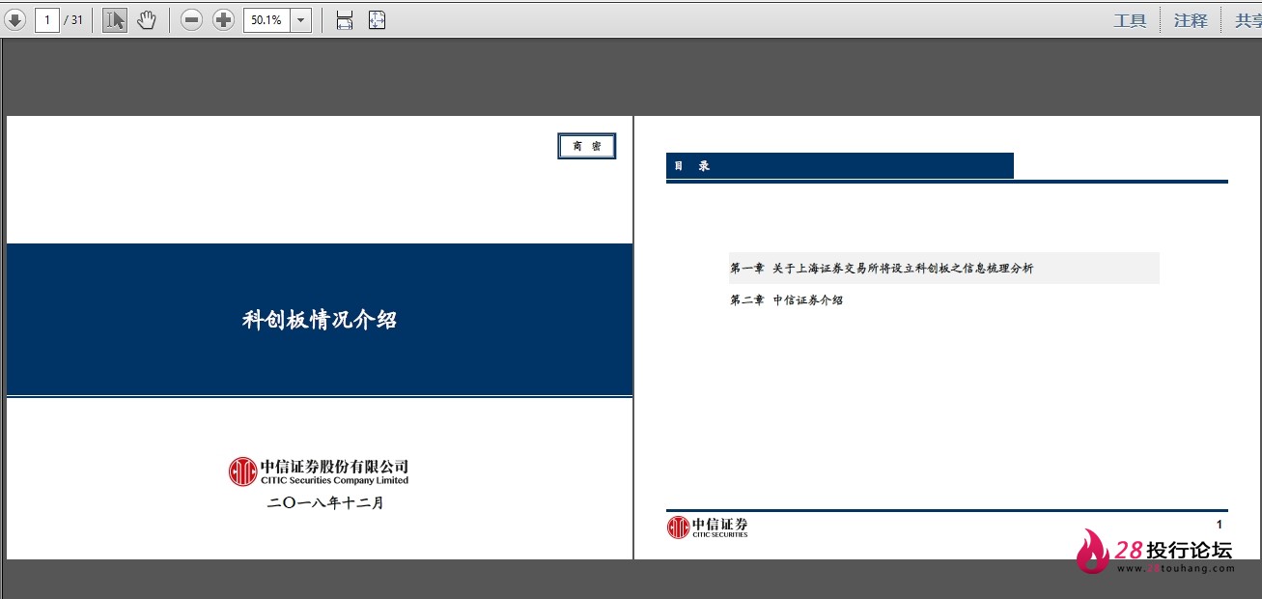
Task: Click the total page count '/ 31'
Action: [x=72, y=19]
